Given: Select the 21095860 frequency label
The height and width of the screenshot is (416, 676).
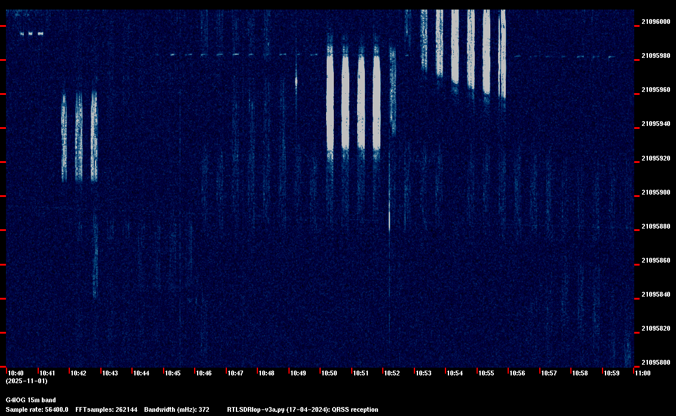Looking at the screenshot, I should (656, 260).
